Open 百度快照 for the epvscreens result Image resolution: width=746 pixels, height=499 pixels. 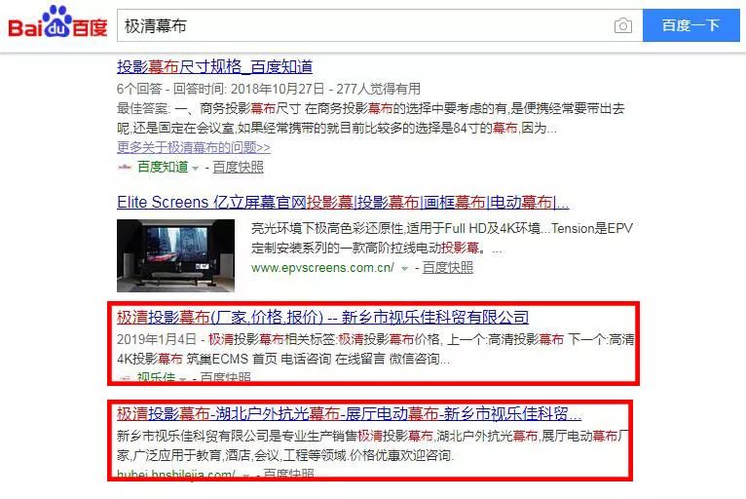(448, 268)
